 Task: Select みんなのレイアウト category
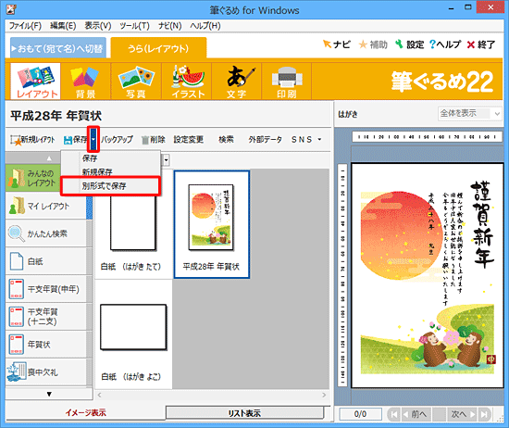pos(33,178)
